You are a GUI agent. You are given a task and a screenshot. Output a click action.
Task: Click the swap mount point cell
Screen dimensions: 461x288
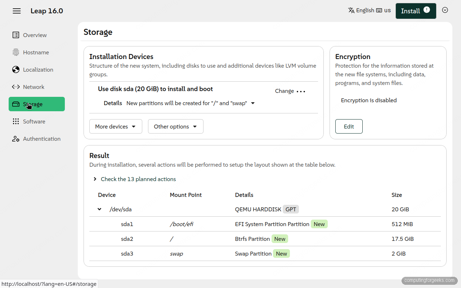(176, 254)
